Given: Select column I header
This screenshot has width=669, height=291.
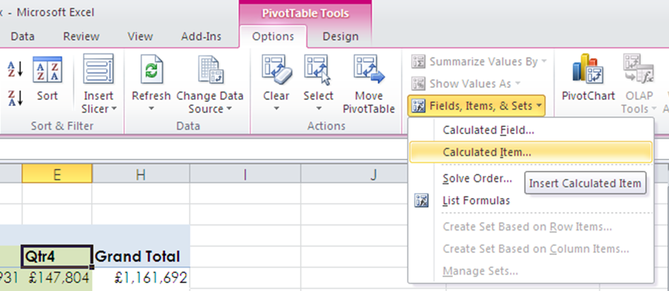Looking at the screenshot, I should pyautogui.click(x=245, y=174).
